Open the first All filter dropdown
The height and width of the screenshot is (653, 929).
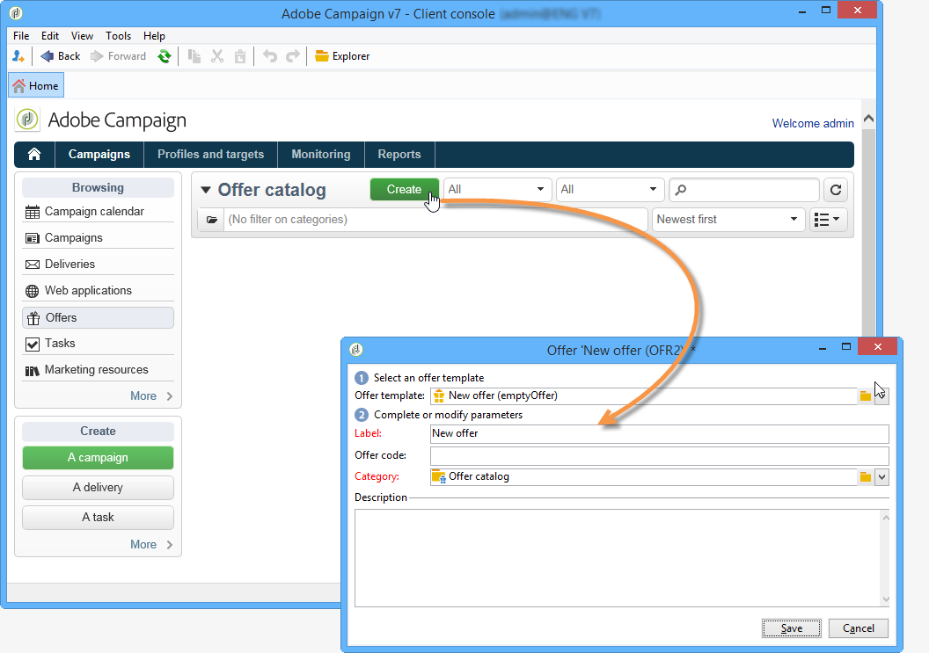pos(497,190)
